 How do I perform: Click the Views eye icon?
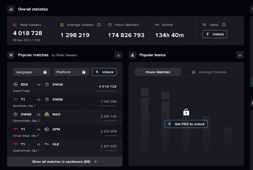(x=204, y=25)
